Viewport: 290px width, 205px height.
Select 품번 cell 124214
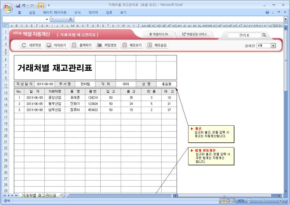point(93,98)
